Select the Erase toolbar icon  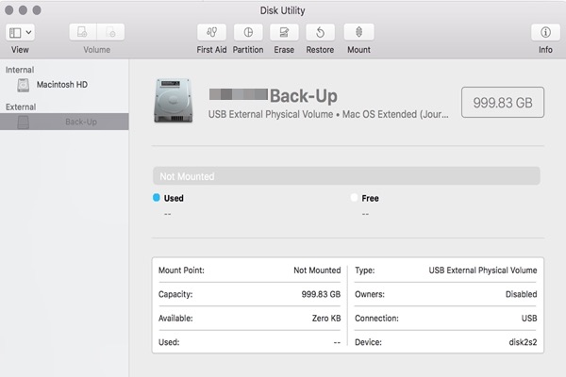coord(284,32)
